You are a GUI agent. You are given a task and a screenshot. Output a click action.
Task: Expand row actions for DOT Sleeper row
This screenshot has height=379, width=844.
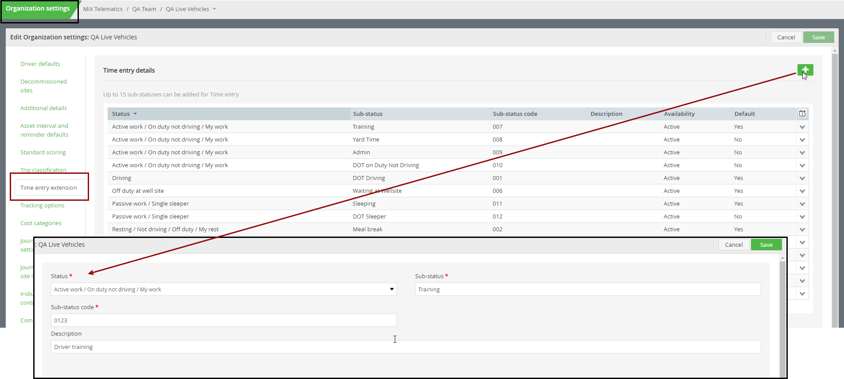point(802,217)
